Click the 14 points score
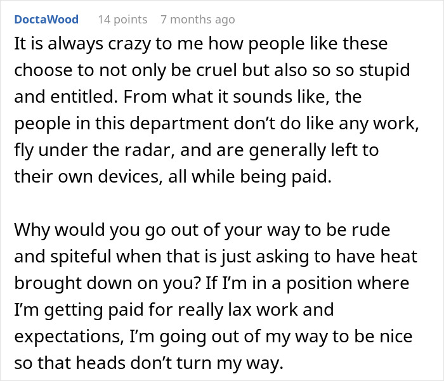Image resolution: width=444 pixels, height=381 pixels. tap(124, 20)
